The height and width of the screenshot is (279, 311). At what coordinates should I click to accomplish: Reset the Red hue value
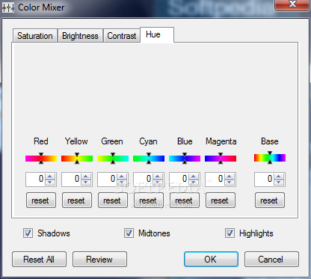pos(41,200)
